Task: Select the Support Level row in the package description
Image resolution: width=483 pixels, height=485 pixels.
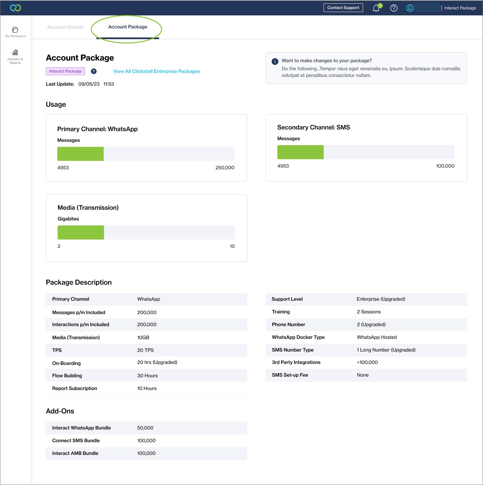Action: (x=366, y=299)
